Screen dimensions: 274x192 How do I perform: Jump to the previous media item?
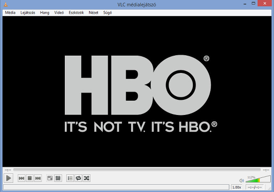click(x=21, y=178)
